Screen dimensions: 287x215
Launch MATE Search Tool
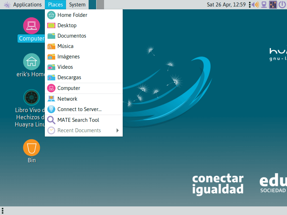(84, 120)
